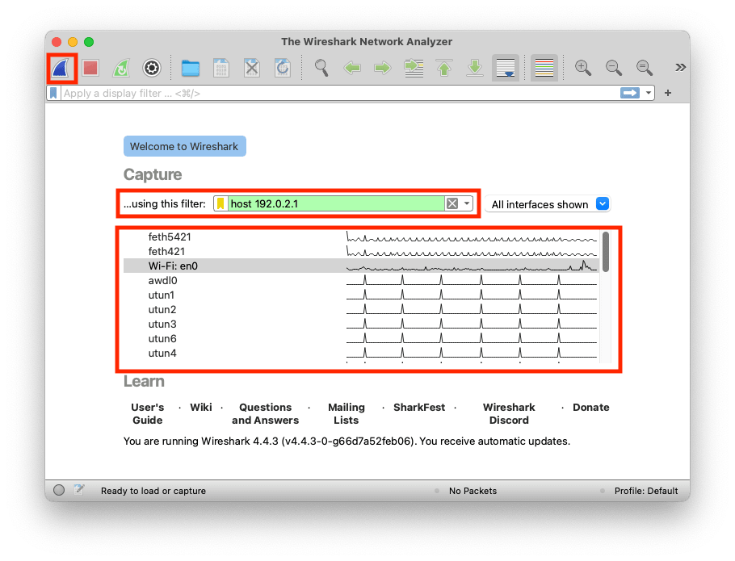Open the 'All interfaces shown' dropdown
The width and height of the screenshot is (735, 561).
click(548, 205)
